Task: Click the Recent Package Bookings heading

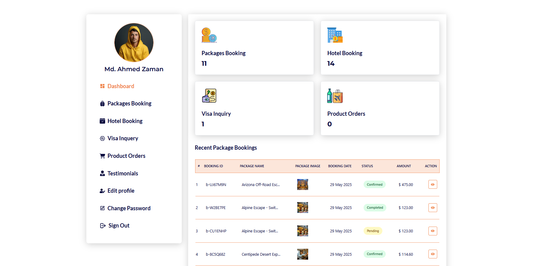Action: 226,148
